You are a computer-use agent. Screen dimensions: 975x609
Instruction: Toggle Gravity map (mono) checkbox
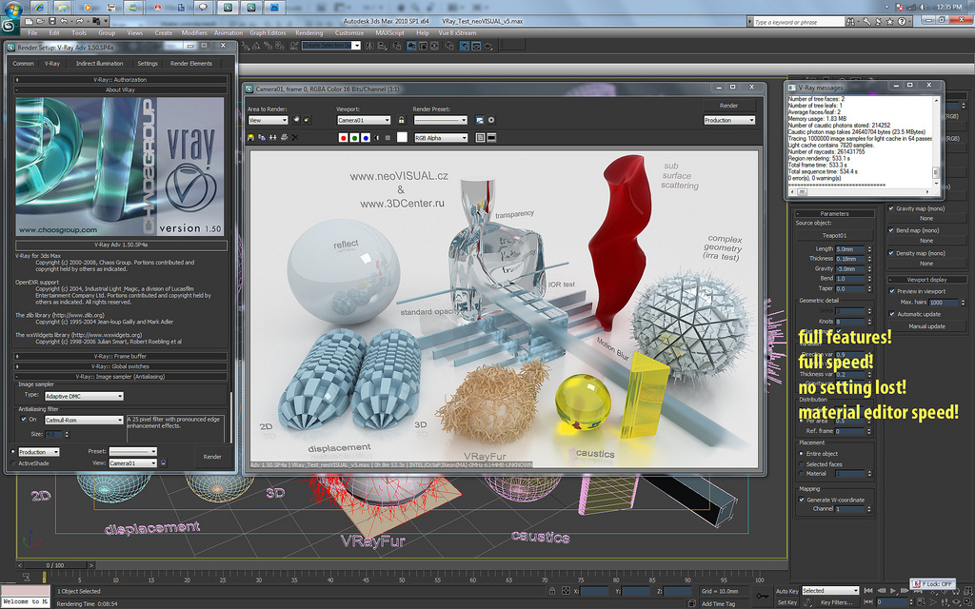click(891, 208)
